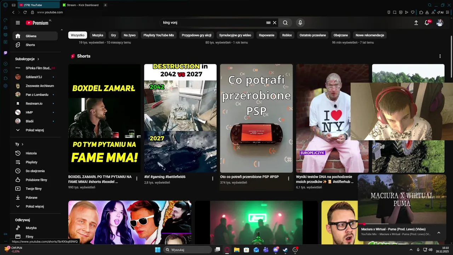Open the SzklanaY2J subscription
The width and height of the screenshot is (453, 255).
pos(35,77)
